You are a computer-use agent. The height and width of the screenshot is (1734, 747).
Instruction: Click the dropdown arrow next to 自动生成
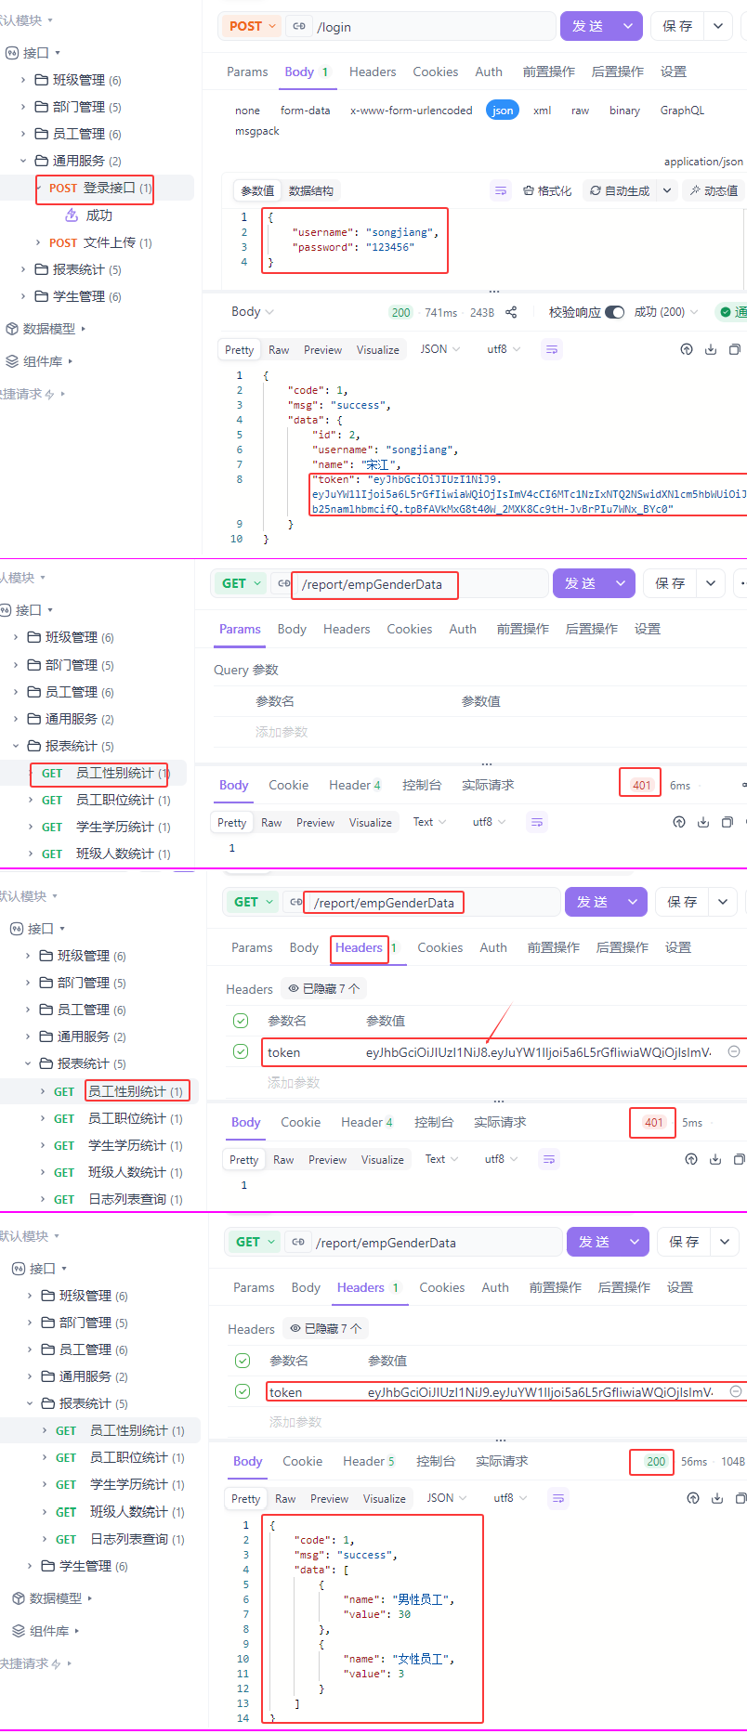coord(667,190)
